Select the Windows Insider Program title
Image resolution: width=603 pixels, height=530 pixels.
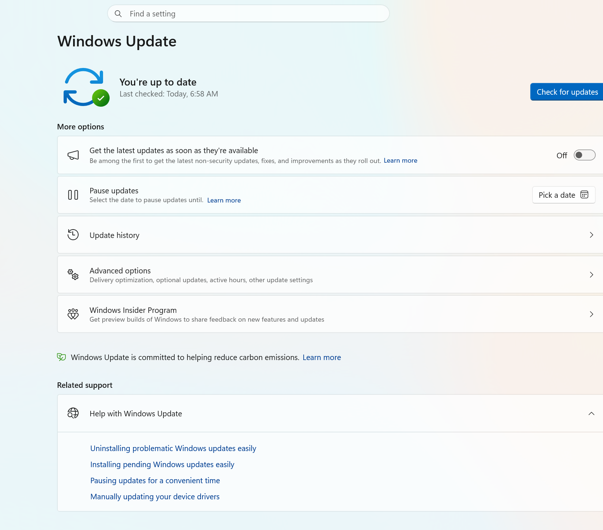click(x=133, y=310)
